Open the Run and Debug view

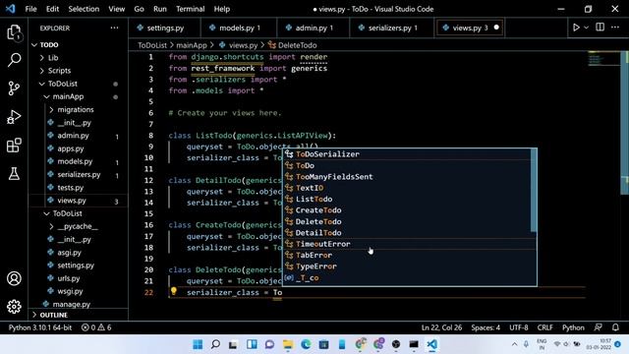[x=14, y=117]
